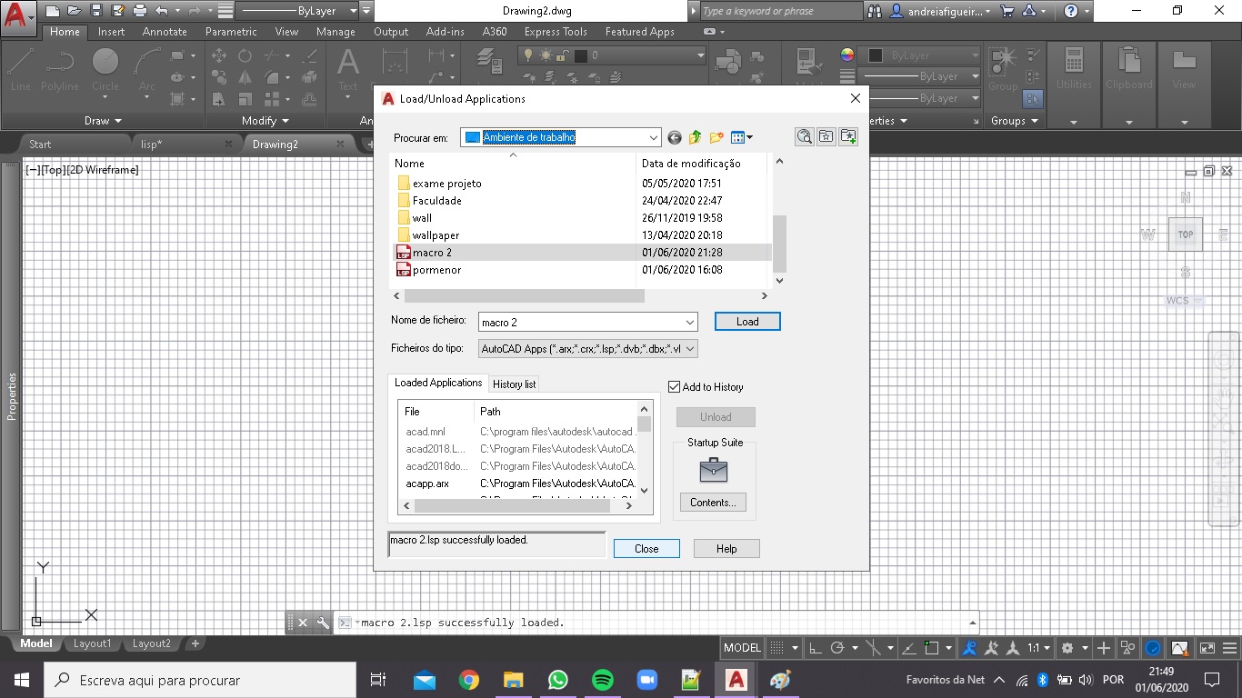Click the Group icon in Groups panel

pyautogui.click(x=1003, y=68)
